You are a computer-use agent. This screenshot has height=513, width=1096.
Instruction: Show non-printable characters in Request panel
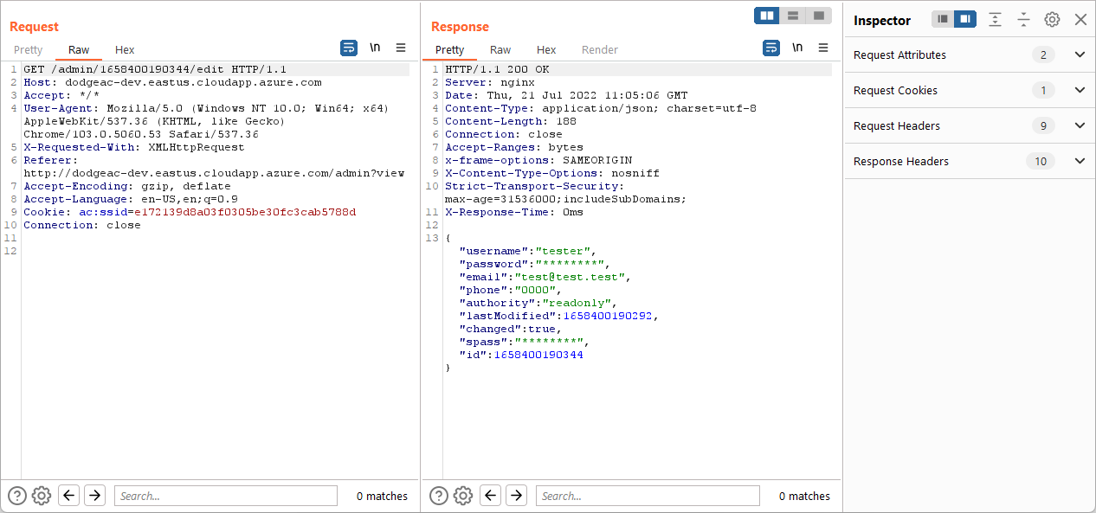coord(375,48)
